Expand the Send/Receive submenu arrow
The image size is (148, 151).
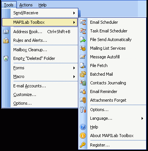(x=74, y=13)
